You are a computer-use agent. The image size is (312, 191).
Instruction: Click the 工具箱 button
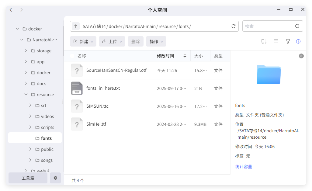[x=28, y=178]
